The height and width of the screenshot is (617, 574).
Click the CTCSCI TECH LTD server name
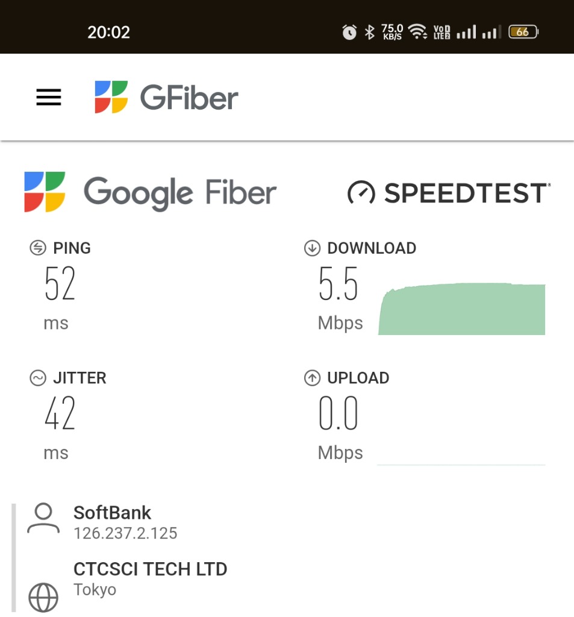pyautogui.click(x=151, y=569)
